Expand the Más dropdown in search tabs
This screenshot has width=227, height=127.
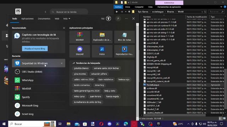(x=67, y=19)
